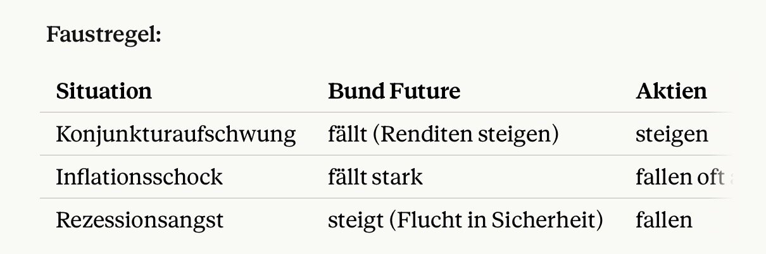Click "fallen" in the Rezessionsangst row
The image size is (766, 254).
[x=664, y=220]
